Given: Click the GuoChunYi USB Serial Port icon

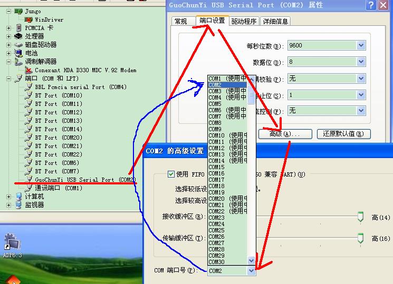Looking at the screenshot, I should point(30,180).
